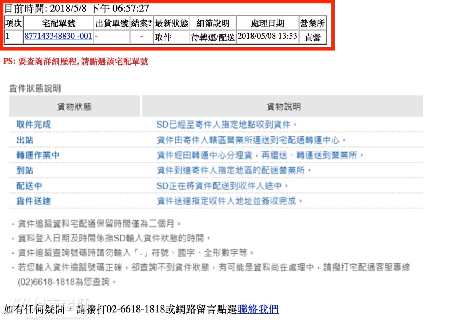Select the 出貨單號 column header
This screenshot has width=456, height=324.
coord(112,23)
